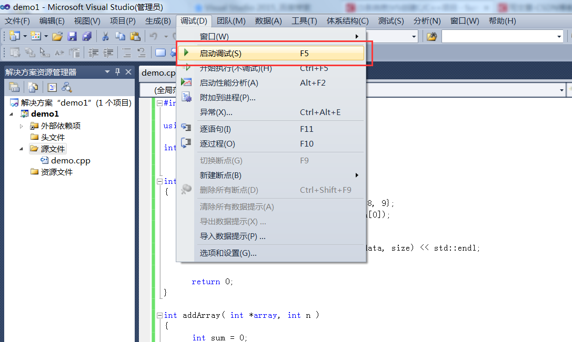Click the New Project toolbar icon
This screenshot has height=342, width=572.
pyautogui.click(x=14, y=36)
